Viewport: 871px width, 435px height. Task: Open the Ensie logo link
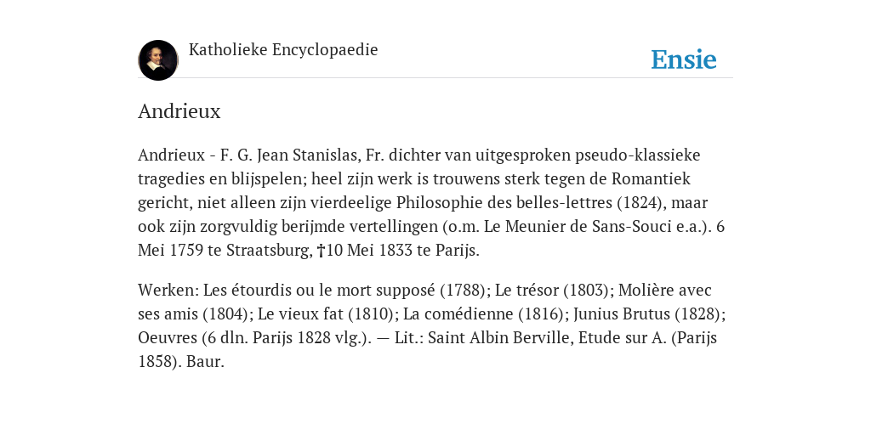[x=684, y=59]
